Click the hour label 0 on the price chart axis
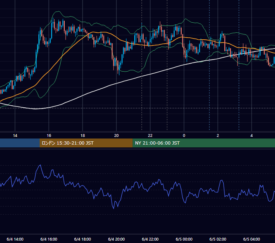The image size is (275, 243). coord(184,136)
